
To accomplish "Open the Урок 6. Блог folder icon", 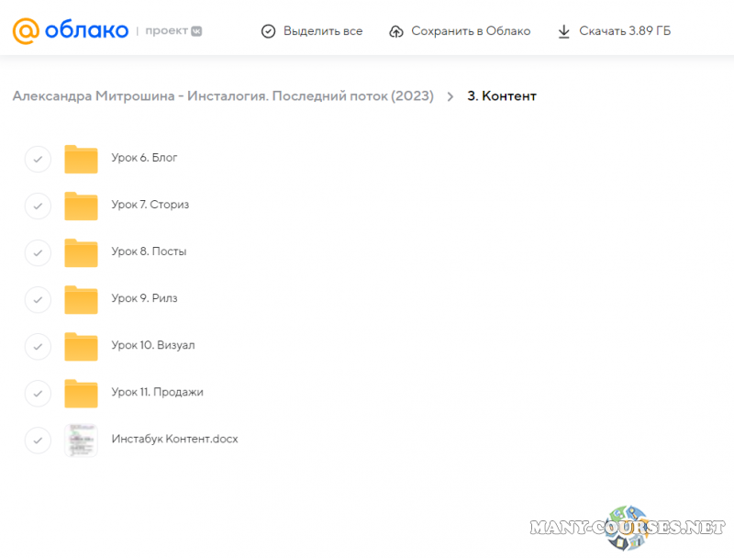I will click(x=81, y=159).
